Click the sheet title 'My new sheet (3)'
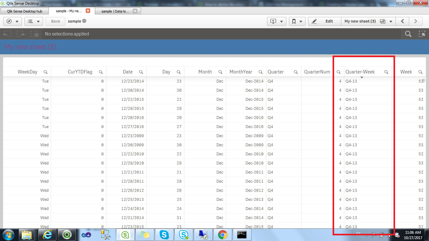Viewport: 429px width, 241px height. pos(30,47)
